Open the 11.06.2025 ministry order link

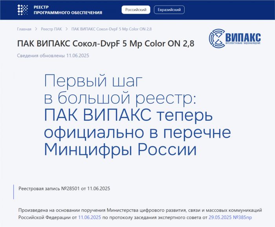pyautogui.click(x=90, y=217)
